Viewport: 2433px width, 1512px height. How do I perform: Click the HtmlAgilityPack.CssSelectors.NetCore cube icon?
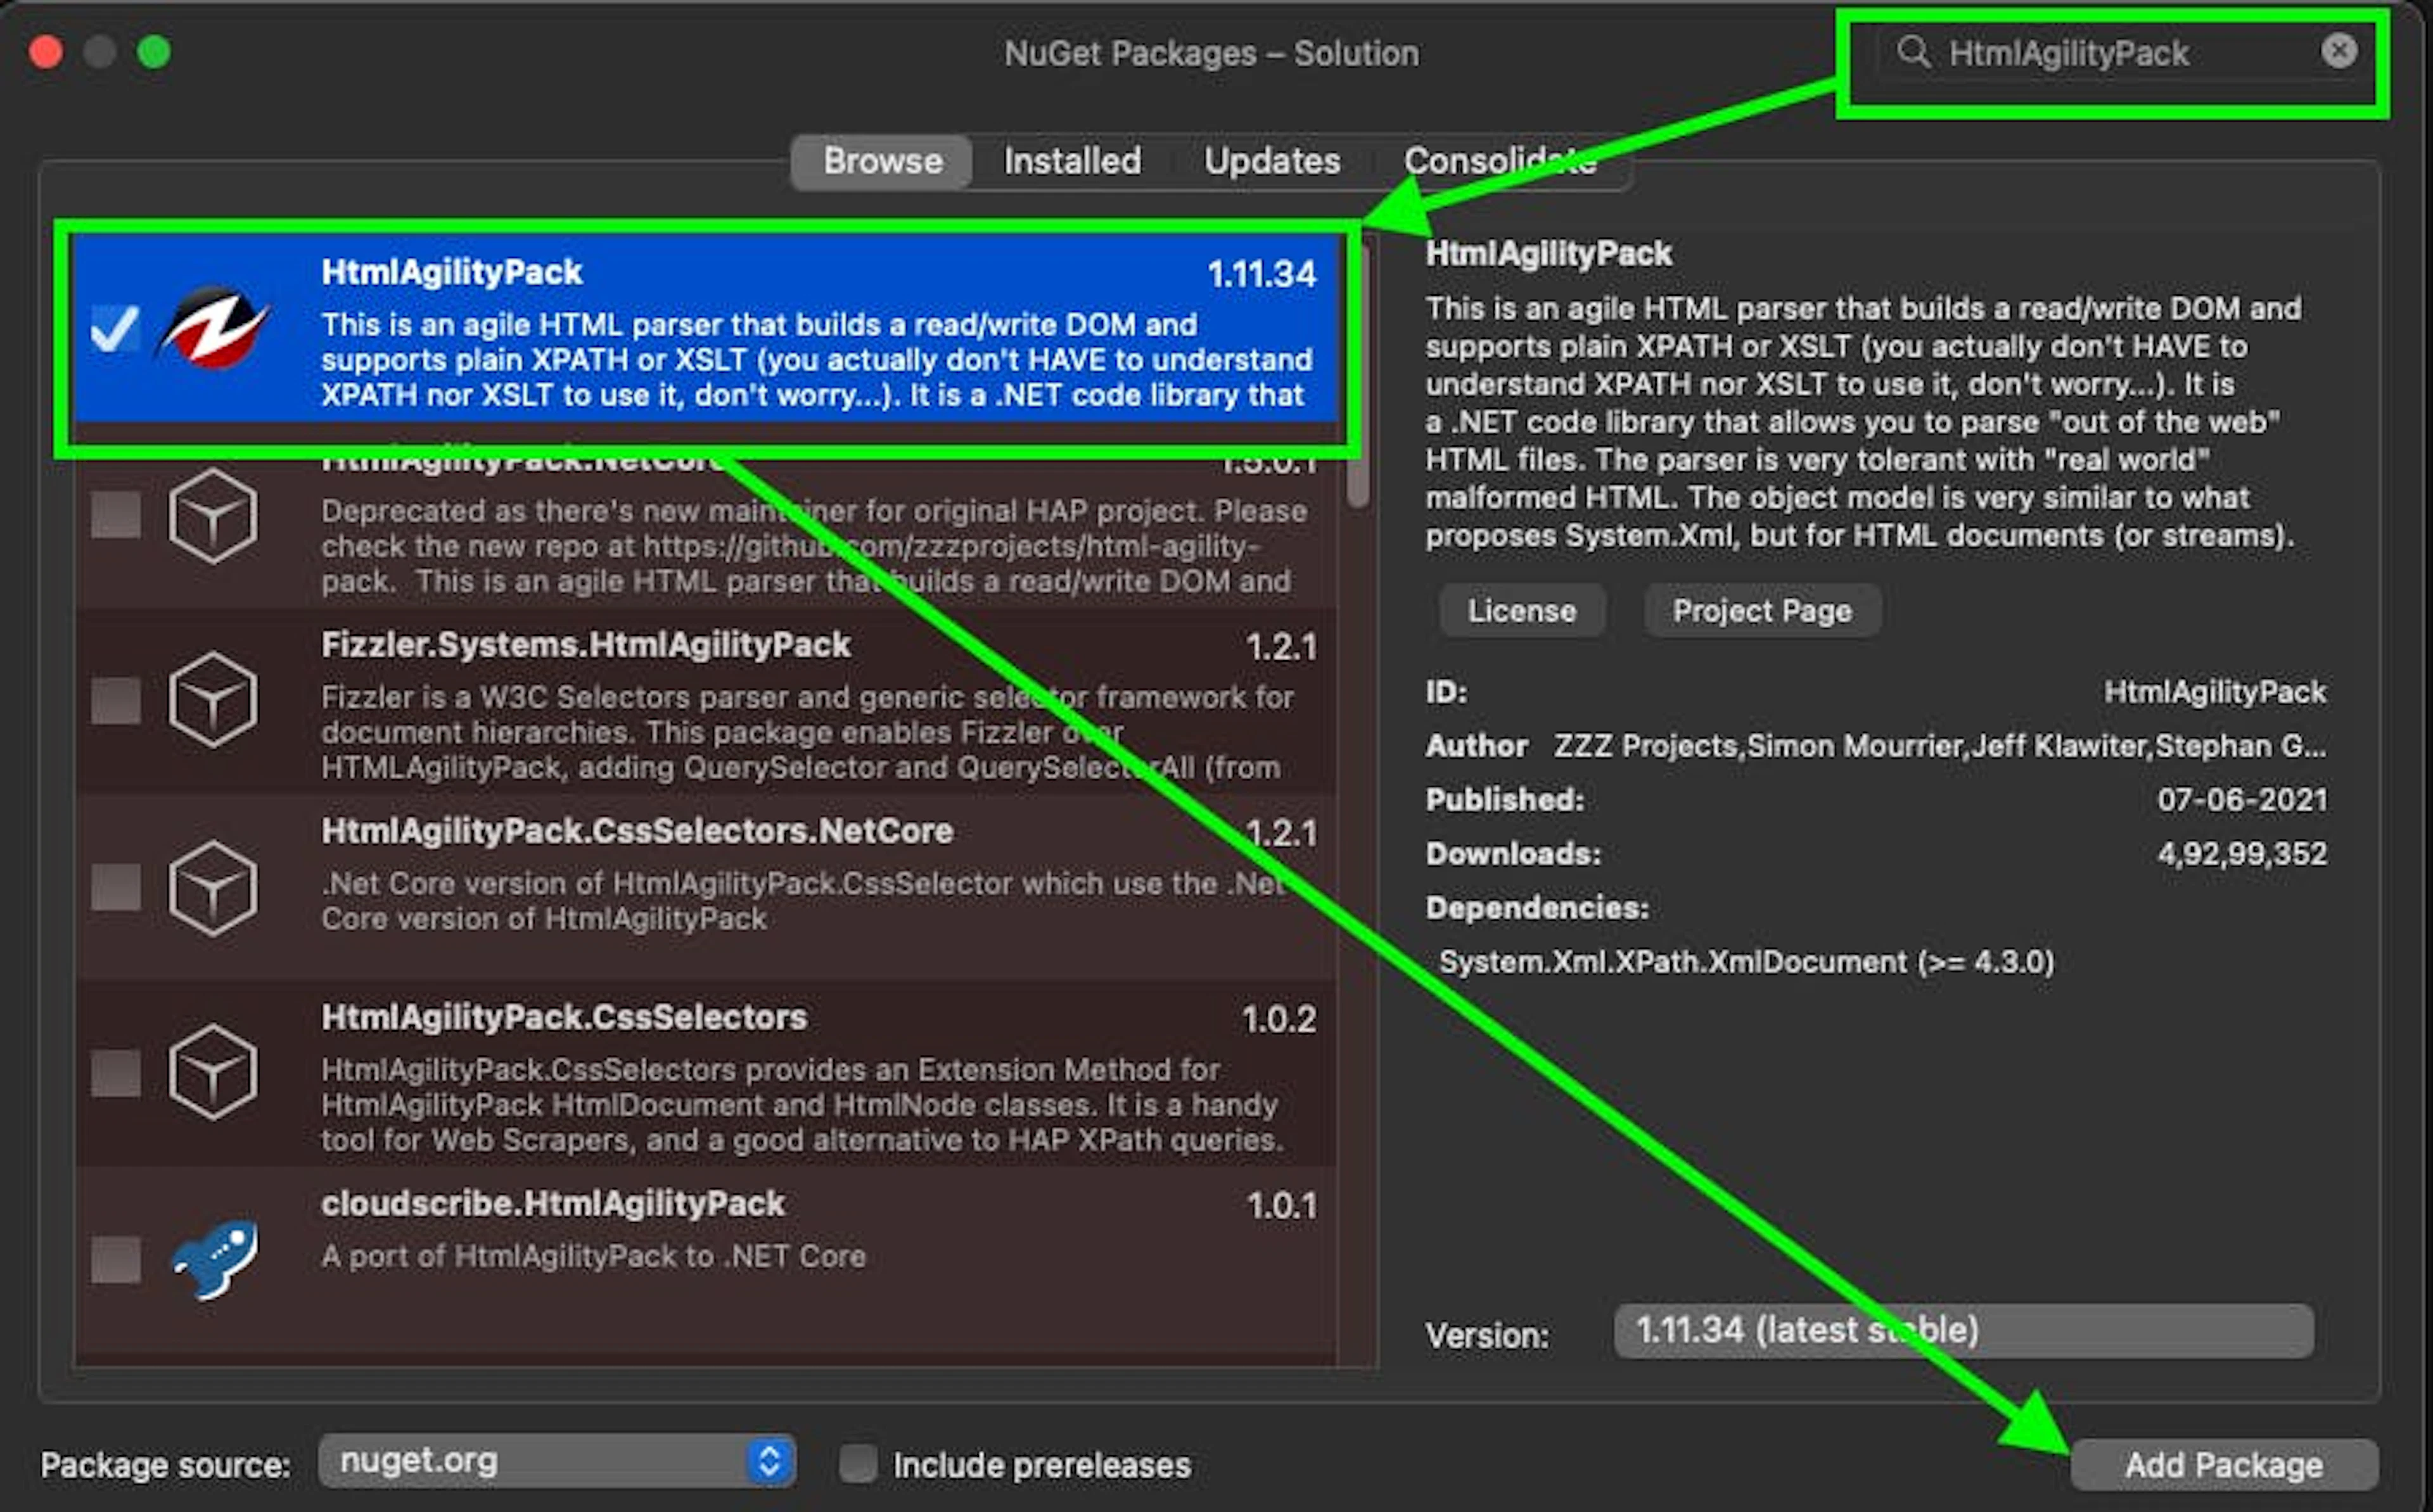point(212,888)
